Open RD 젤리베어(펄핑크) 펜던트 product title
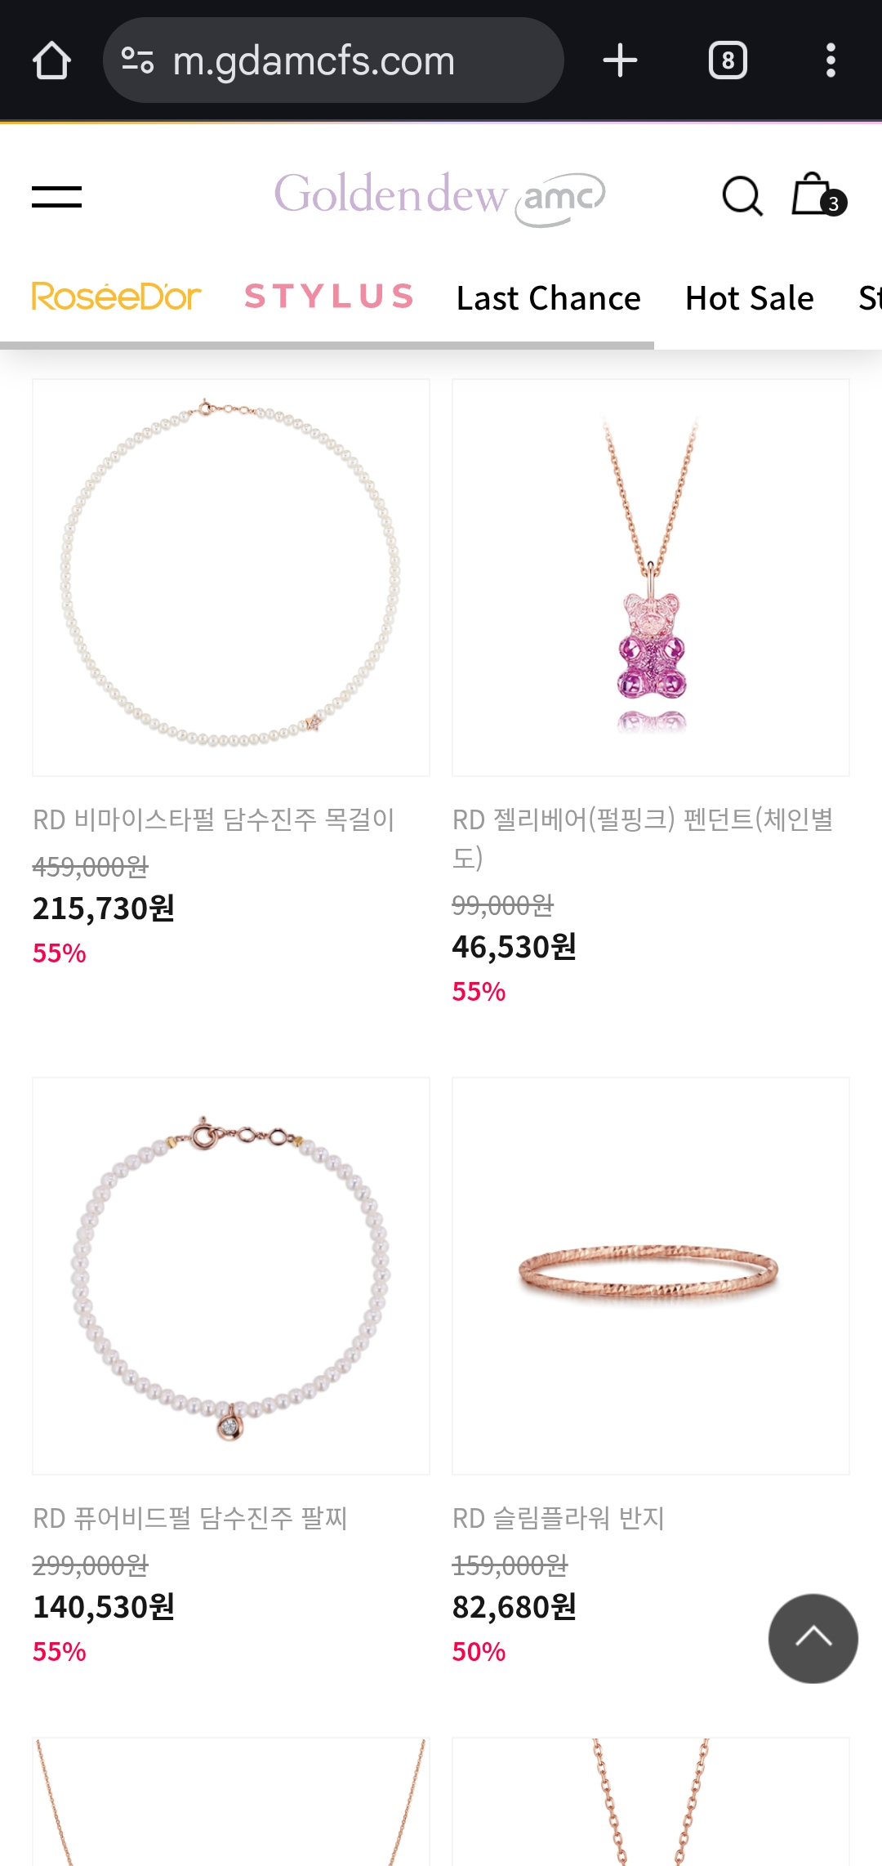 643,838
